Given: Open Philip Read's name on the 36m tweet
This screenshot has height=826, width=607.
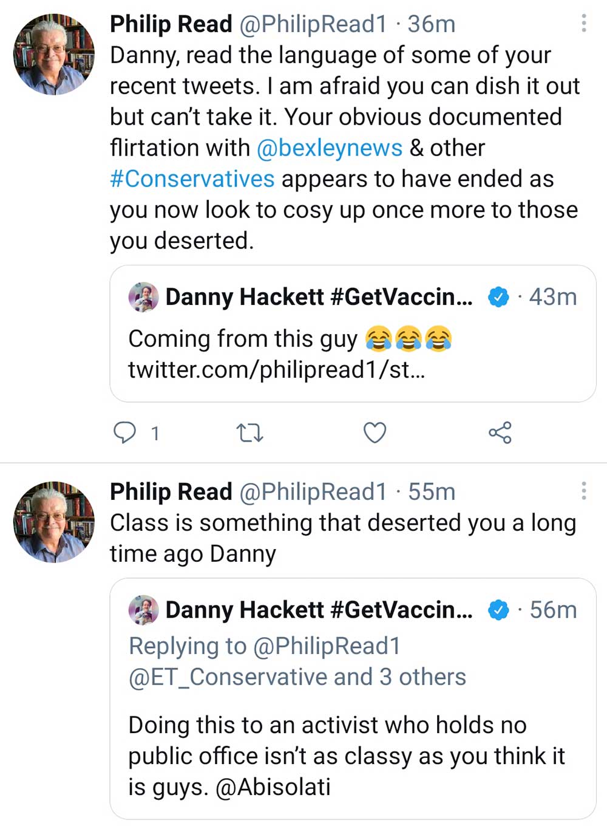Looking at the screenshot, I should coord(171,24).
